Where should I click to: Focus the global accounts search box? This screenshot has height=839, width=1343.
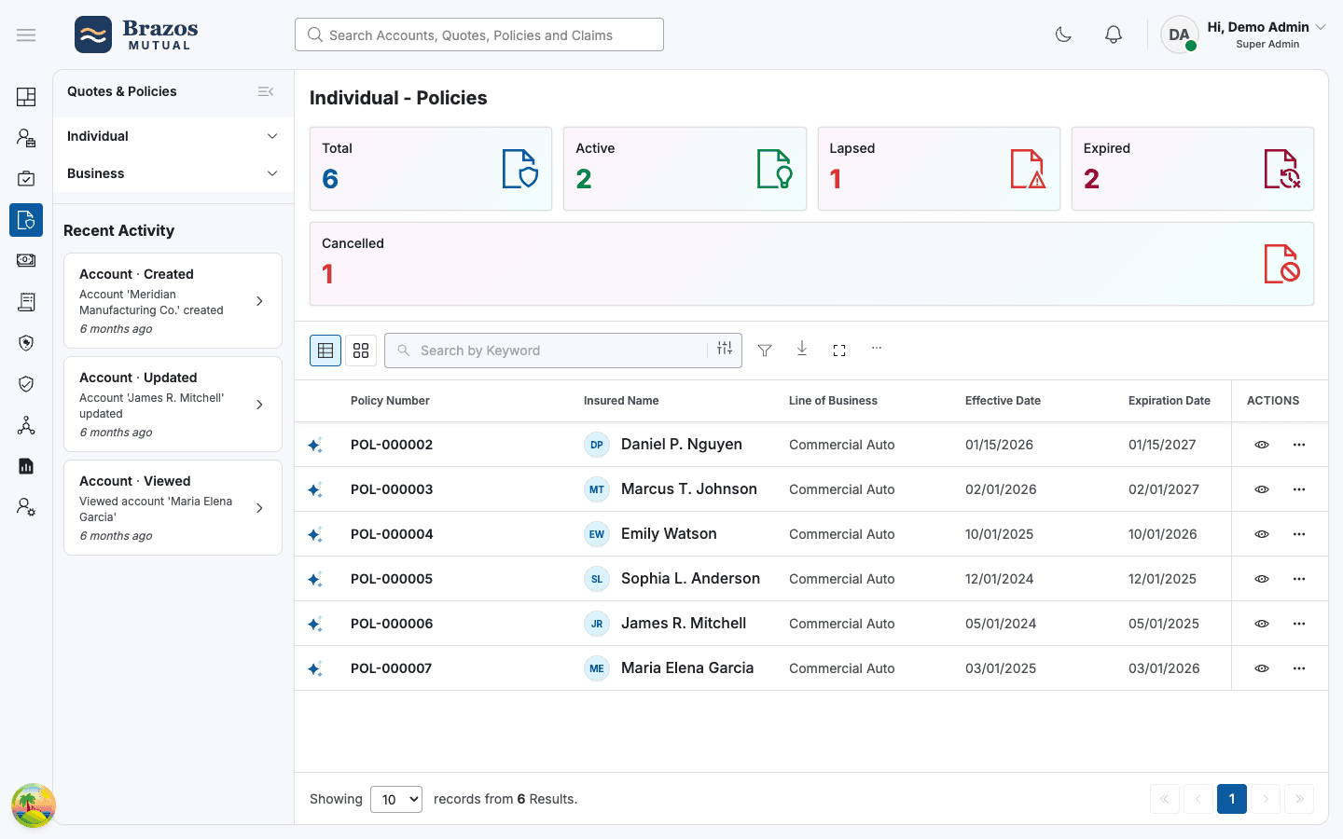(x=479, y=34)
